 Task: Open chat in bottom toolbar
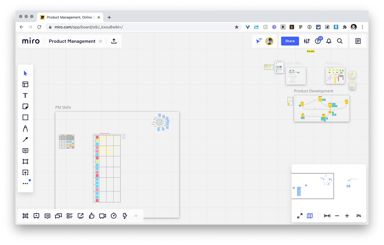coord(59,216)
